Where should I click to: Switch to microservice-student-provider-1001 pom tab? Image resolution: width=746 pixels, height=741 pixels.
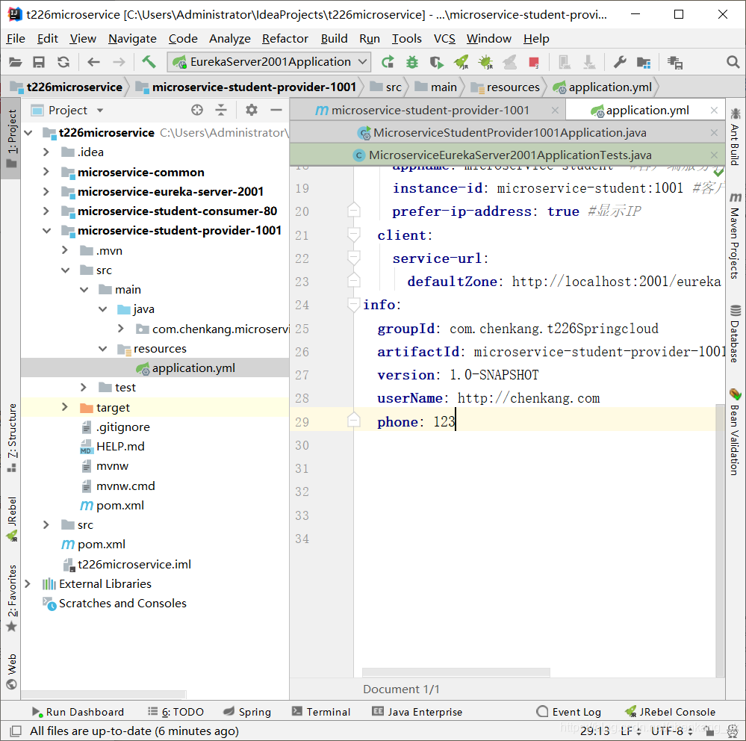[427, 111]
